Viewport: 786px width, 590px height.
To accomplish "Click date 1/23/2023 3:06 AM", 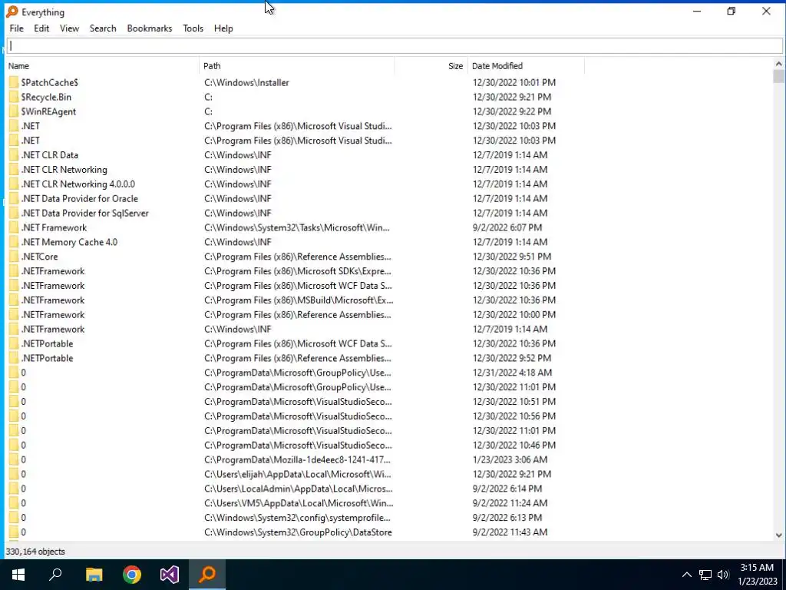I will (510, 459).
